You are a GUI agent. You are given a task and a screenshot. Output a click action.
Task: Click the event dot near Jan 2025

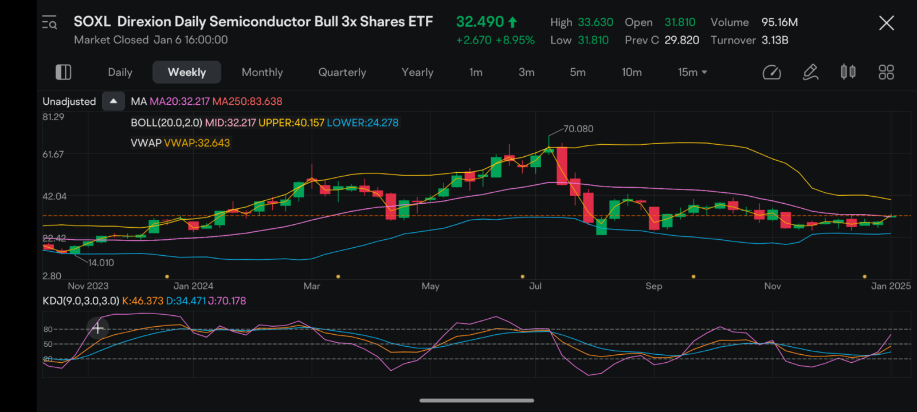(x=864, y=276)
